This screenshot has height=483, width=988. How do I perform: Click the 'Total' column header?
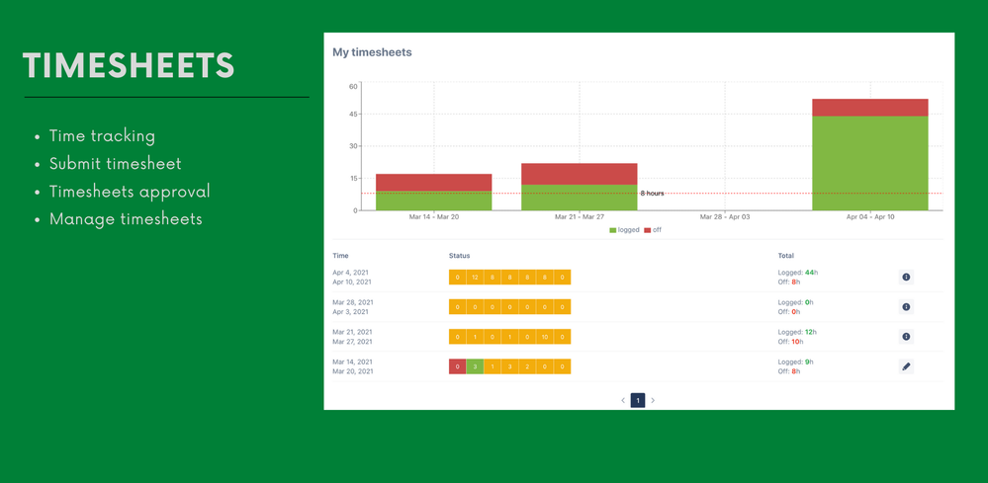785,256
